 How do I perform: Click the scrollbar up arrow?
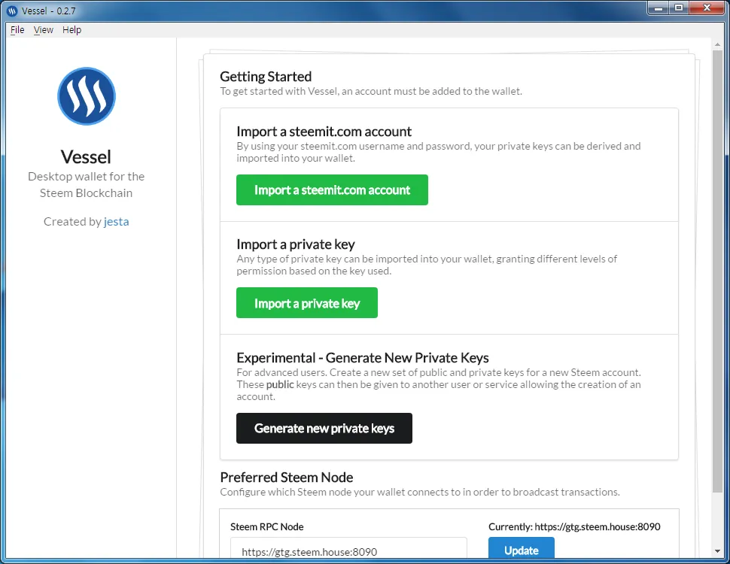(717, 44)
